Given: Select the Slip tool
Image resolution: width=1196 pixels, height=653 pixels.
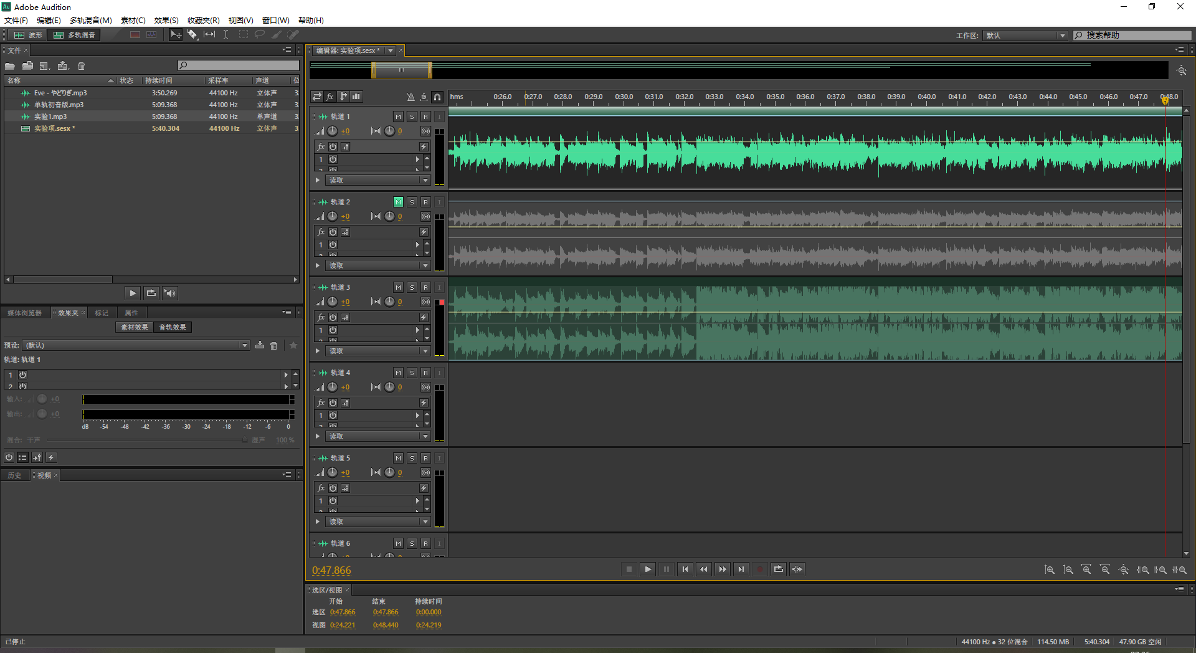Looking at the screenshot, I should [209, 35].
